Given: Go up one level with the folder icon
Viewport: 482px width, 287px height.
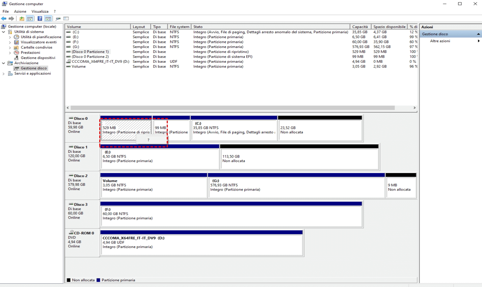Looking at the screenshot, I should pos(22,19).
